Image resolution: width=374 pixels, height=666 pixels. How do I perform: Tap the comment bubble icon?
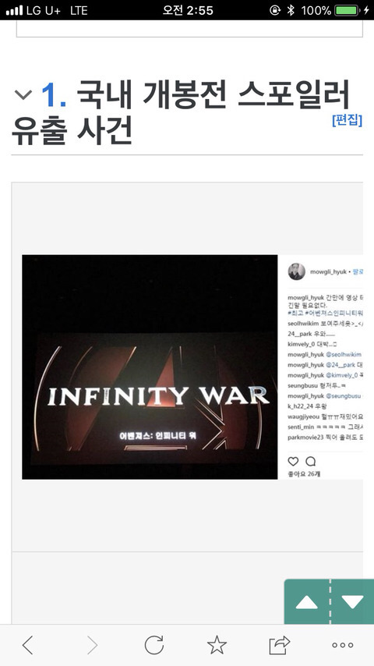click(x=311, y=461)
